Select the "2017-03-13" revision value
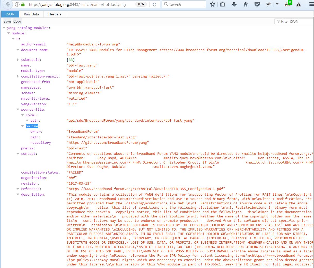Image resolution: width=314 pixels, height=268 pixels. coord(79,184)
